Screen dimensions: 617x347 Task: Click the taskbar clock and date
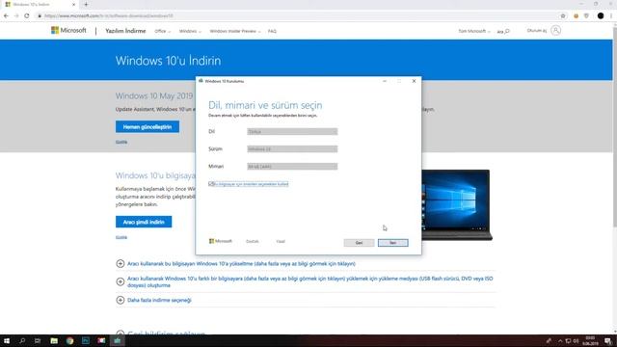590,340
